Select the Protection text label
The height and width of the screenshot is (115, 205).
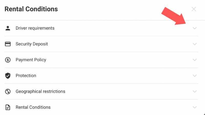(26, 76)
